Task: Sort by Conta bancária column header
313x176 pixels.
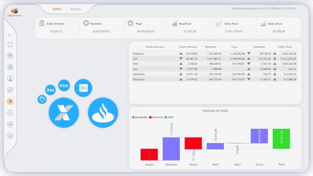Action: [x=155, y=47]
